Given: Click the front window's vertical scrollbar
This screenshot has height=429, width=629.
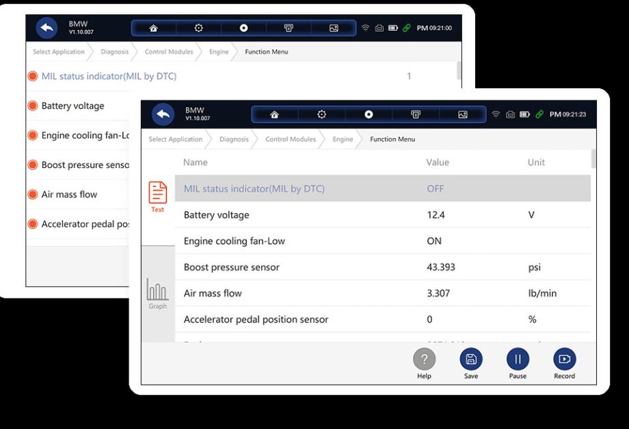Looking at the screenshot, I should pyautogui.click(x=593, y=159).
